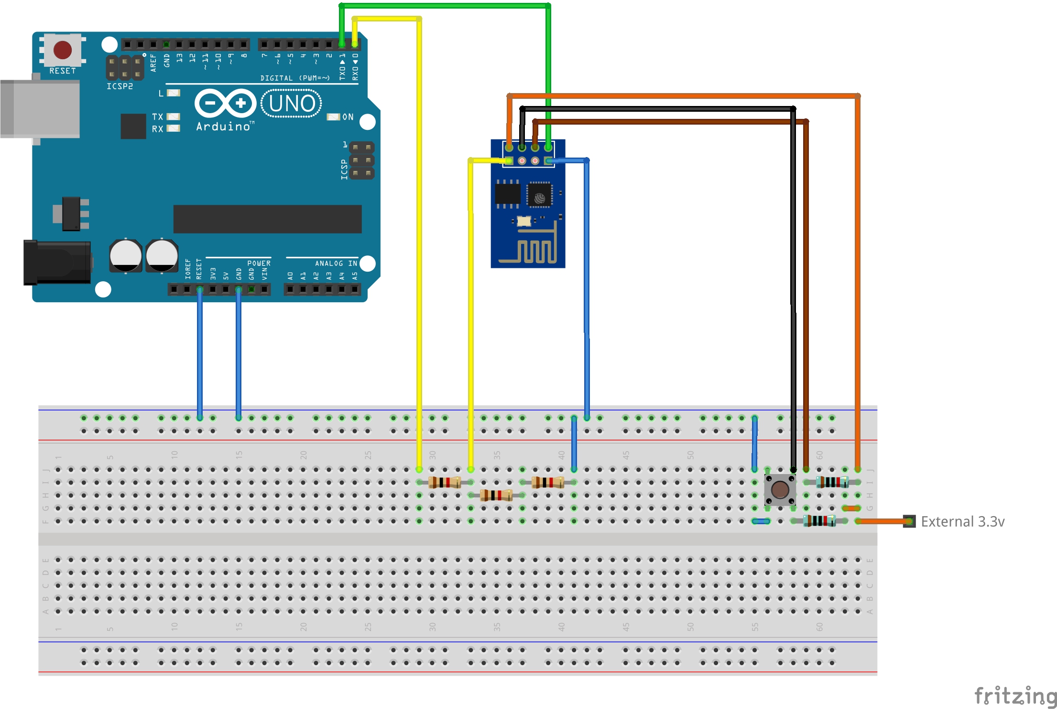Click the ANALOG IN header label
Screen dimensions: 1057x709
(336, 263)
